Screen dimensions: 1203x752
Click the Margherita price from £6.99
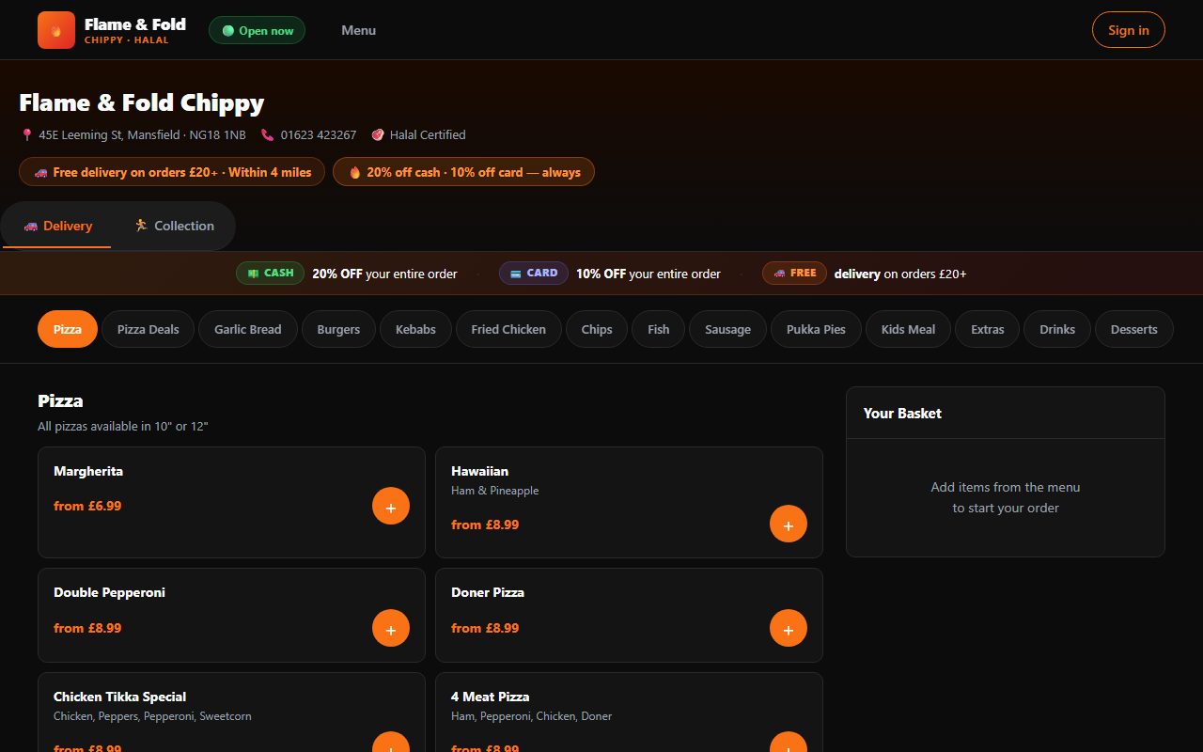(x=87, y=506)
